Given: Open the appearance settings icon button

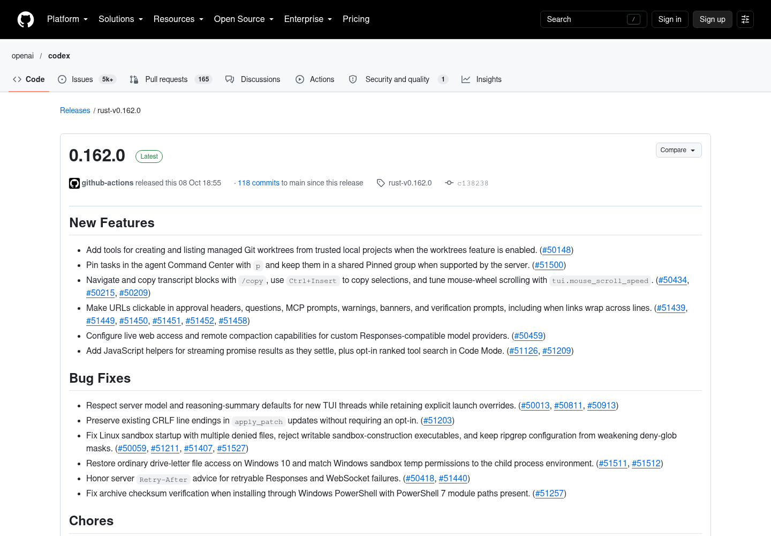Looking at the screenshot, I should point(745,19).
